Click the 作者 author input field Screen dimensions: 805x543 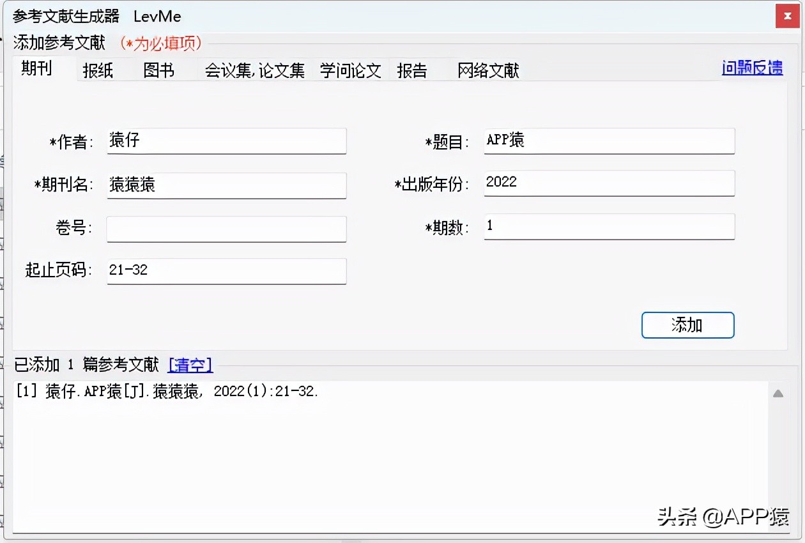point(226,141)
